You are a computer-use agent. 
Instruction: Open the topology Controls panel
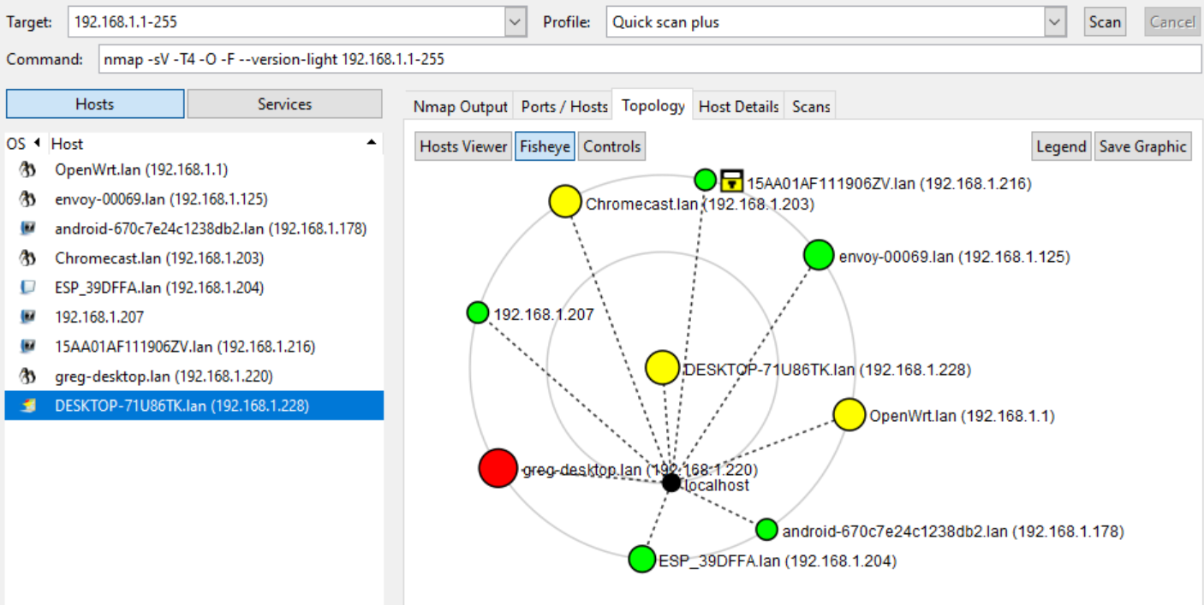click(x=611, y=145)
